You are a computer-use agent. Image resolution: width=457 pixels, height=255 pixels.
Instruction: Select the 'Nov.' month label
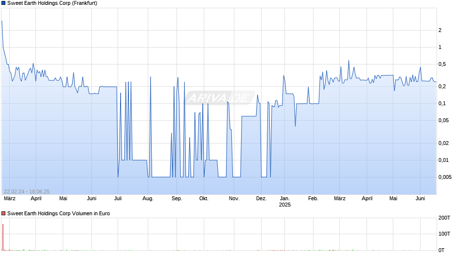point(234,198)
